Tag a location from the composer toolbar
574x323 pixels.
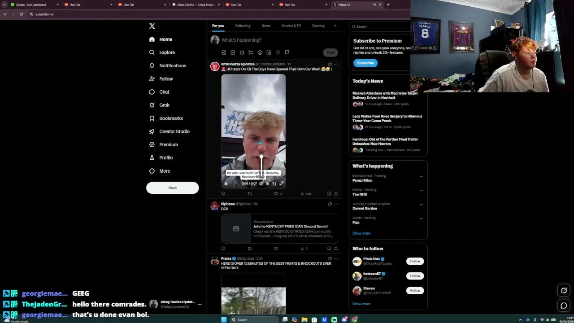click(x=278, y=52)
